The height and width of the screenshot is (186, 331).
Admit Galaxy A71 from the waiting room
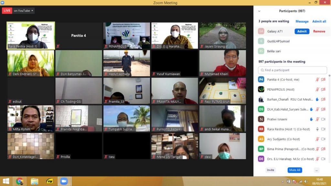(x=302, y=31)
